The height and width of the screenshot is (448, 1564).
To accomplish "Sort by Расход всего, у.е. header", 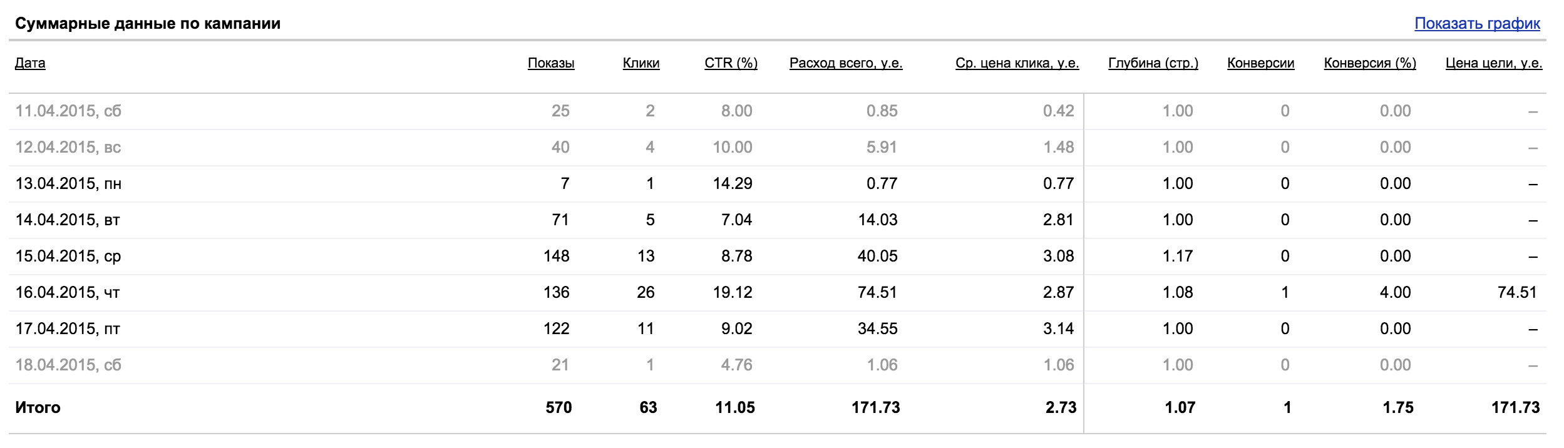I will point(846,63).
